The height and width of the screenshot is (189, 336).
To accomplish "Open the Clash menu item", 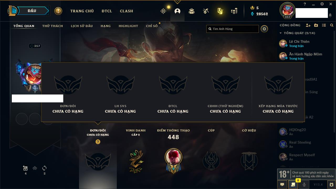I will (127, 11).
